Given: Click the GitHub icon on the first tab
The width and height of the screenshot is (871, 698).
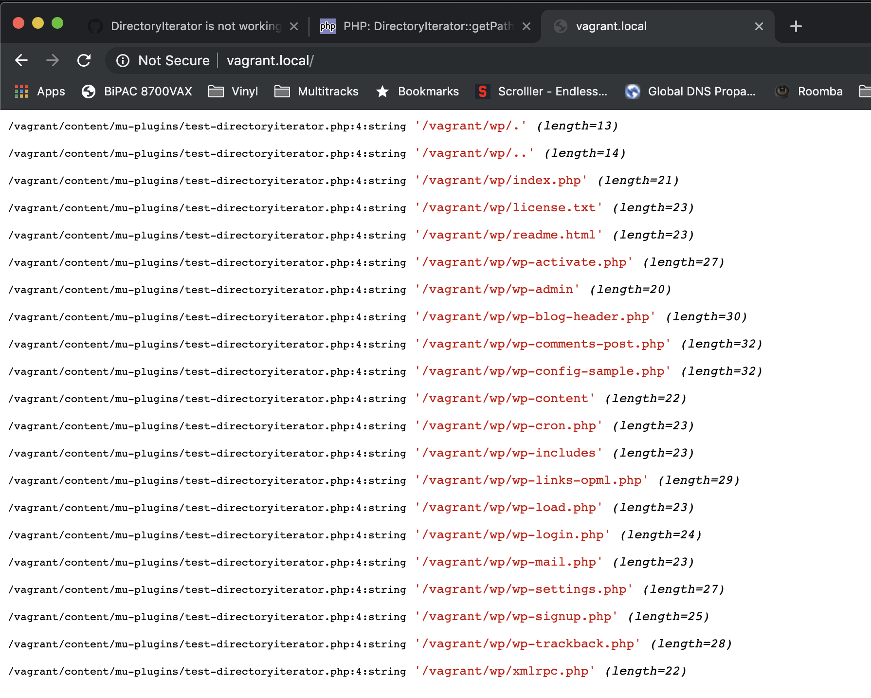Looking at the screenshot, I should point(96,26).
